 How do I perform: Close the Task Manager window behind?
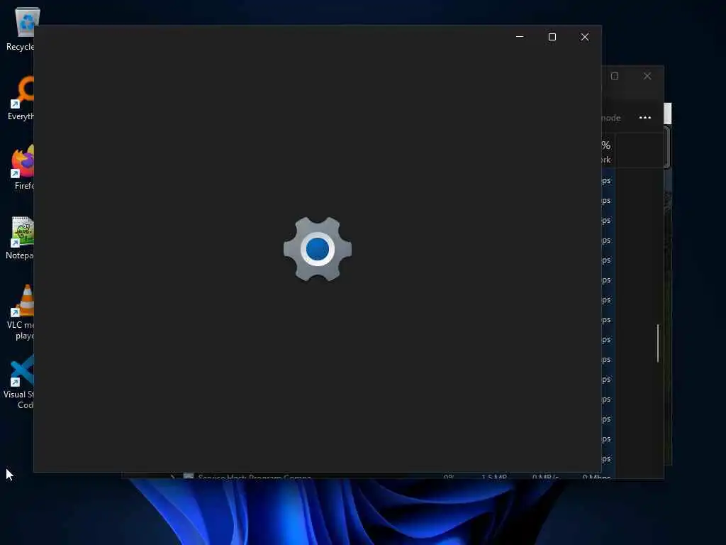(647, 76)
